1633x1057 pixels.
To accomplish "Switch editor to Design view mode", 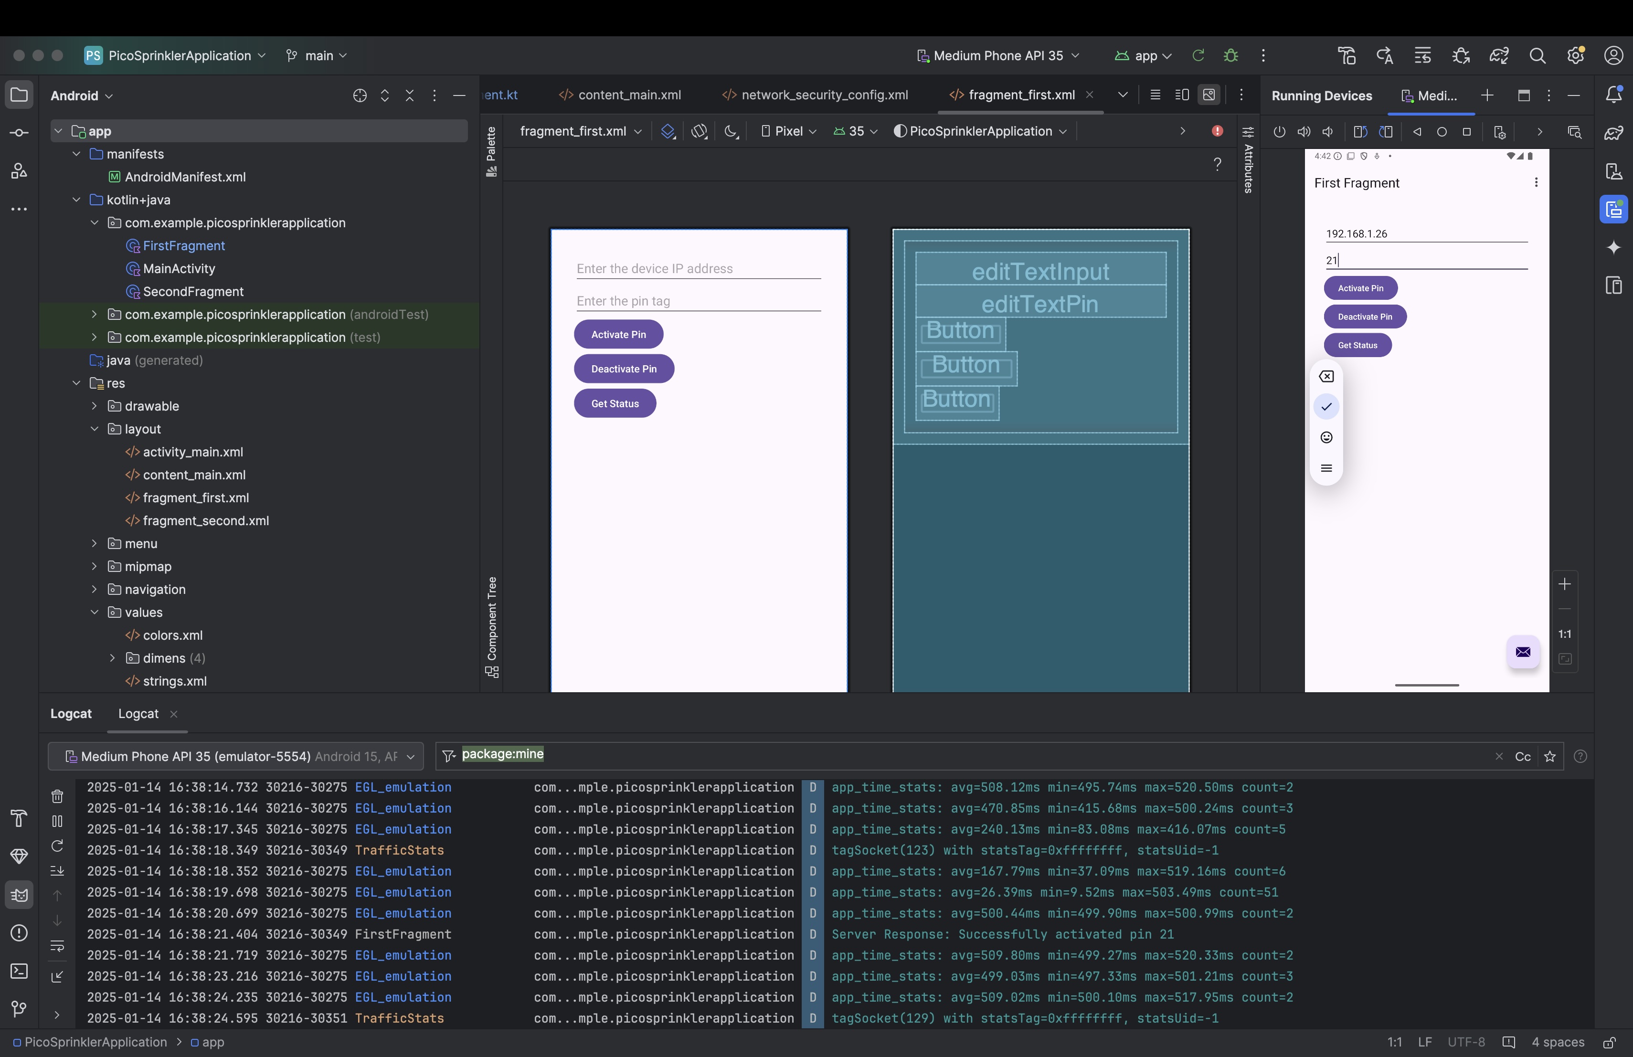I will coord(1209,95).
